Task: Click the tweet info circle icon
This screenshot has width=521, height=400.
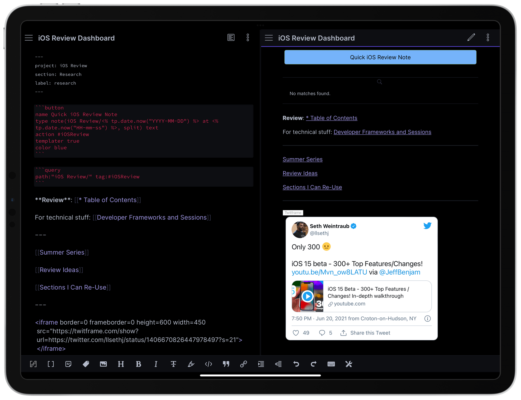Action: click(x=427, y=319)
